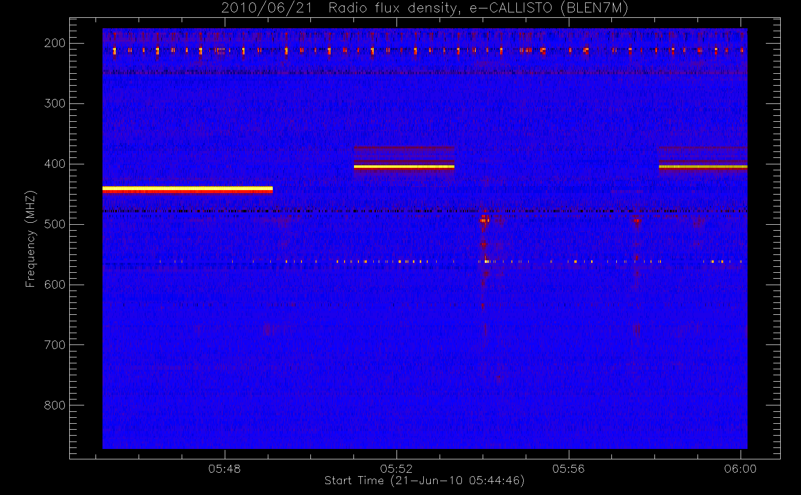Click the 300 frequency tick label
Image resolution: width=801 pixels, height=495 pixels.
tap(55, 103)
